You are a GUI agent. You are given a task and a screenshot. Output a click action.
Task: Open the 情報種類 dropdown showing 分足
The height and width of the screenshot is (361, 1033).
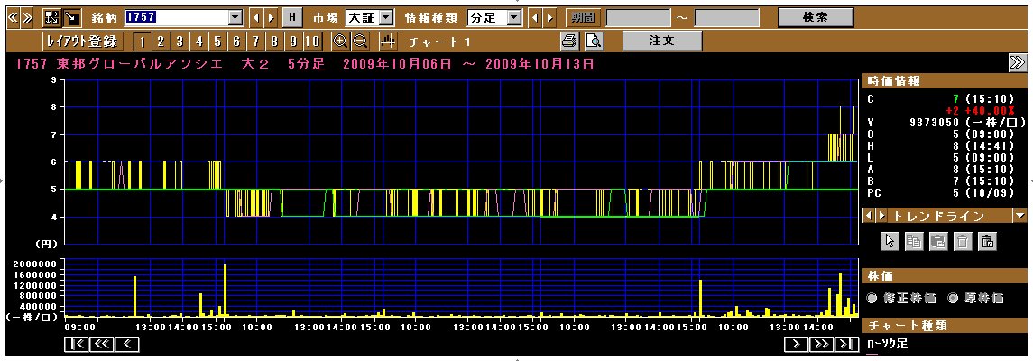[513, 17]
